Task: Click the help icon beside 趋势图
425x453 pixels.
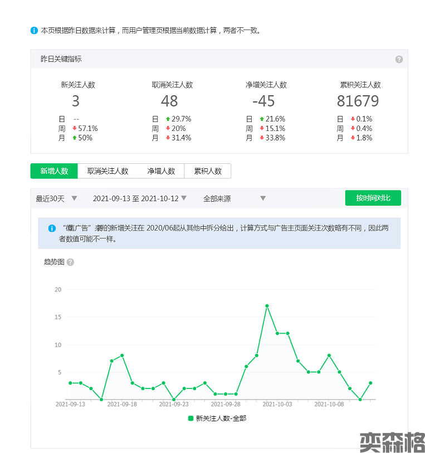Action: (70, 262)
